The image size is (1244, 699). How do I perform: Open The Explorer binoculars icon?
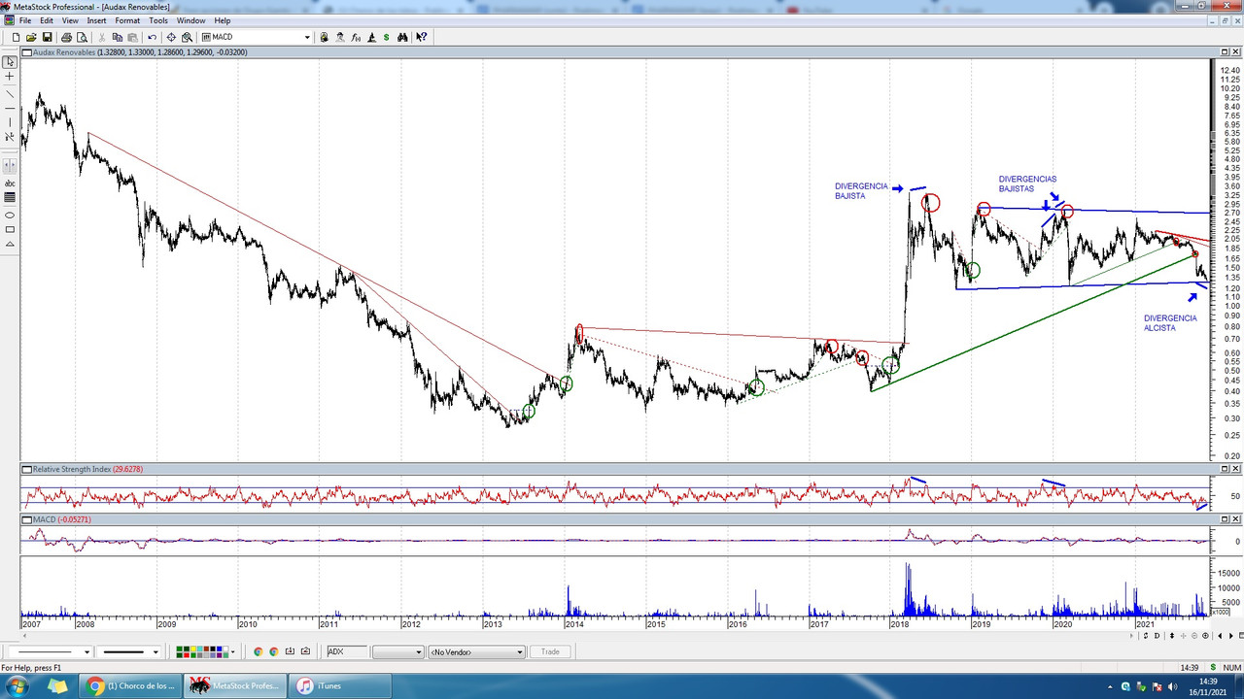[x=402, y=37]
